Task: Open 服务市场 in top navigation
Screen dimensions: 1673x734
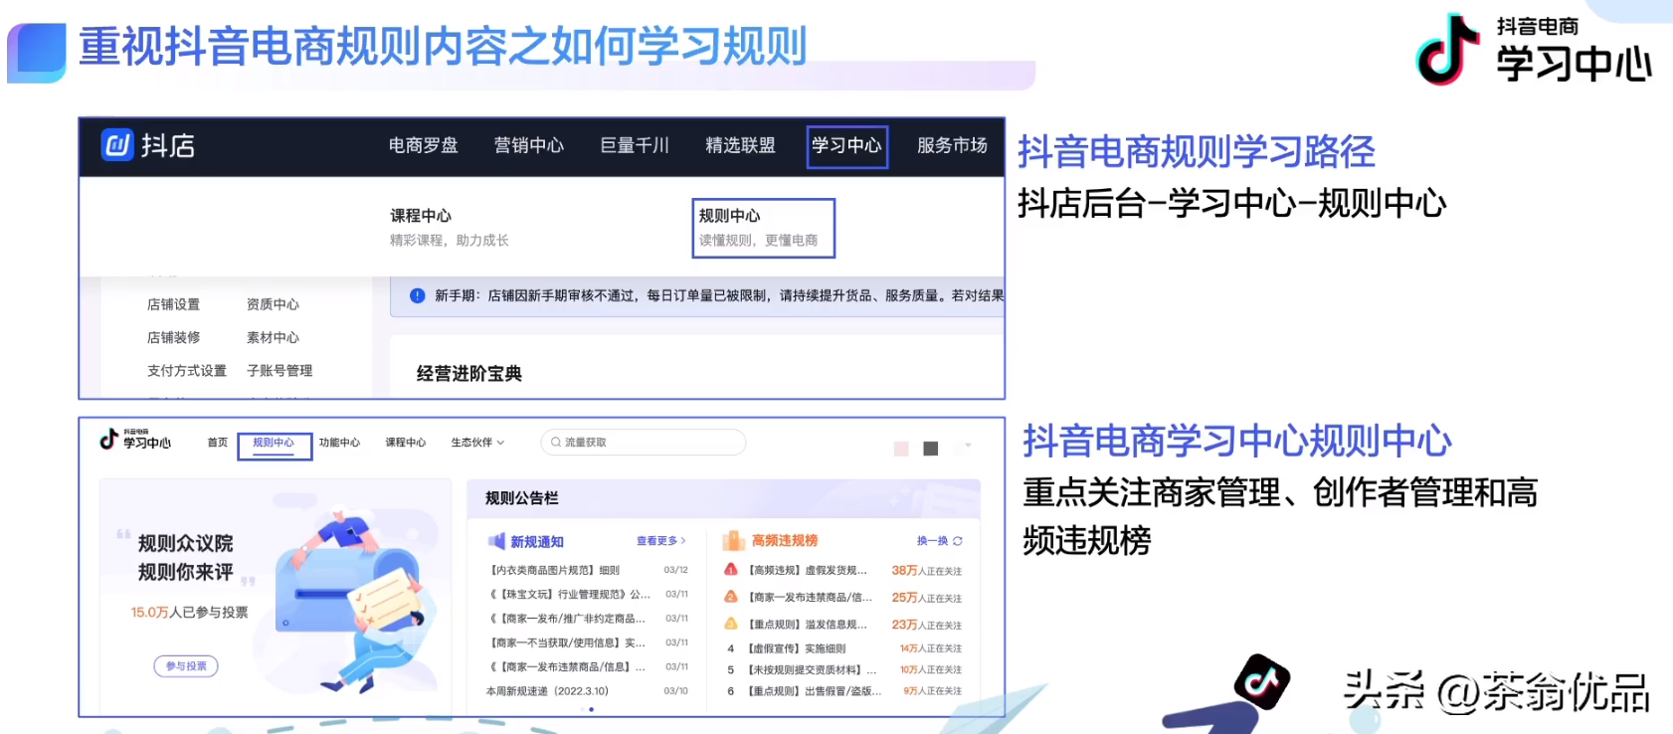Action: coord(952,145)
